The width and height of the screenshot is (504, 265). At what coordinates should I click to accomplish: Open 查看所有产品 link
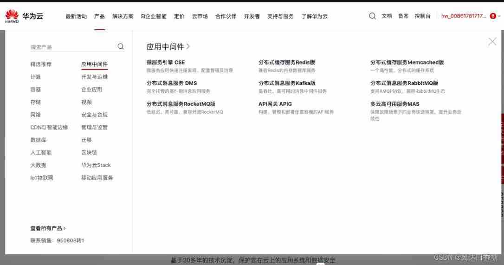tap(48, 228)
